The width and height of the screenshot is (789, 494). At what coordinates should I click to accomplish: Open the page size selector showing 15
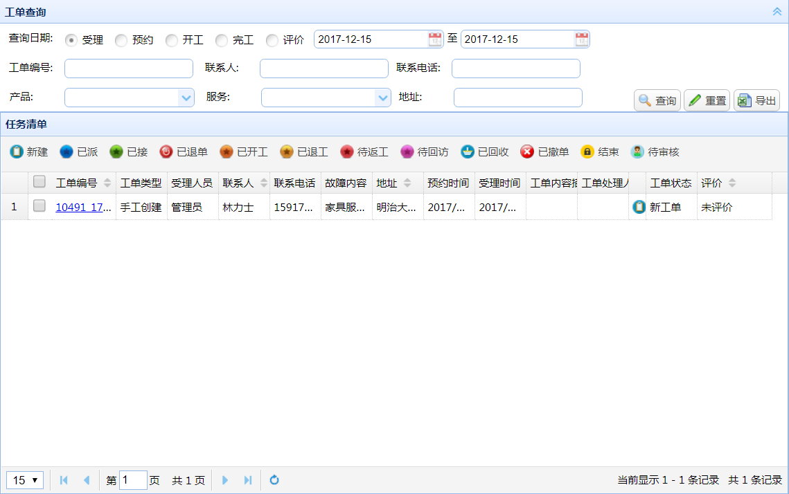point(25,480)
